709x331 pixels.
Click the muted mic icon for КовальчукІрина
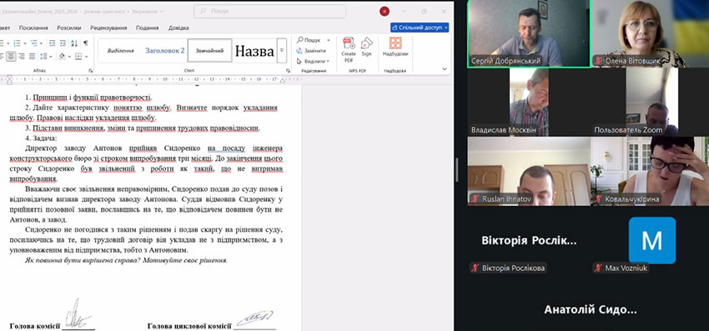click(598, 199)
